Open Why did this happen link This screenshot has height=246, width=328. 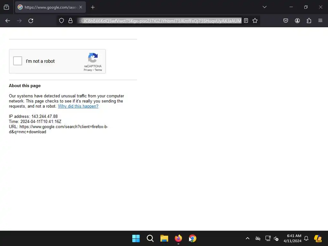[78, 106]
